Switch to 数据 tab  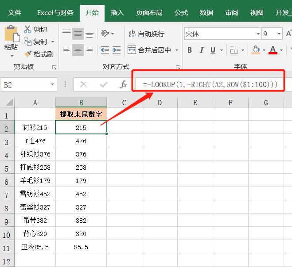pos(206,13)
